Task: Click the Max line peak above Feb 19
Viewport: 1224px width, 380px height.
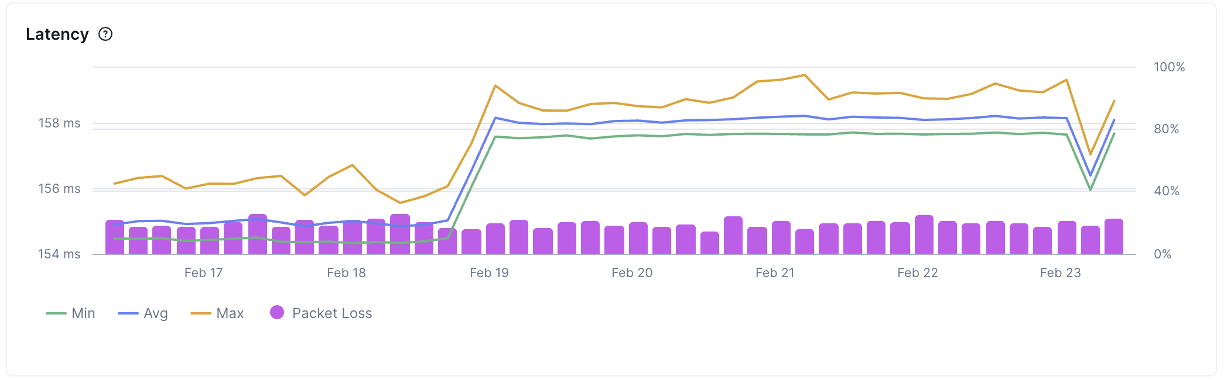Action: click(x=495, y=85)
